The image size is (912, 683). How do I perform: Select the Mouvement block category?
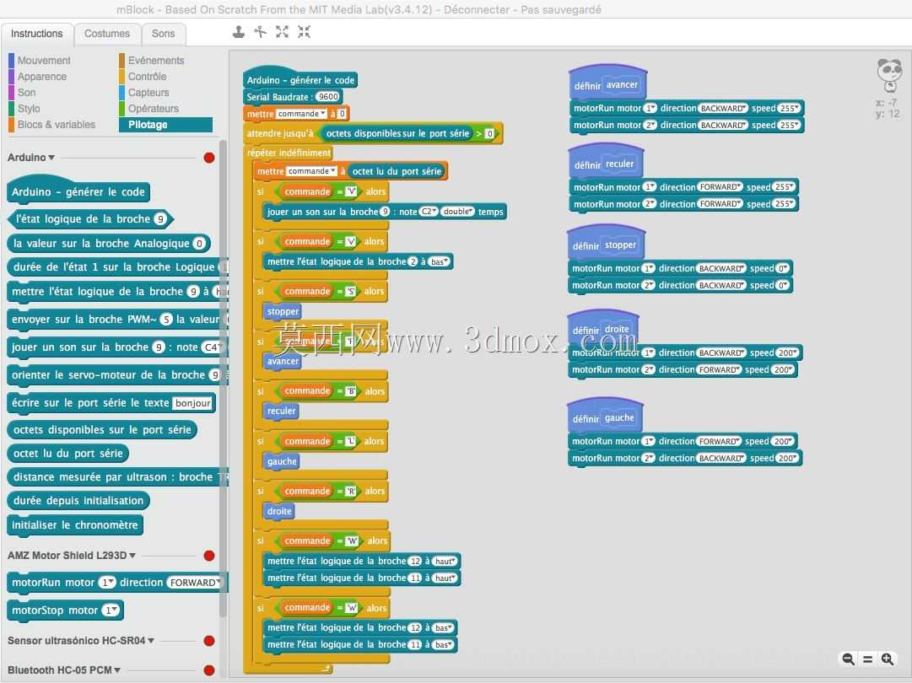pos(44,61)
